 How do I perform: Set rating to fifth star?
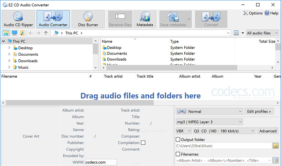pyautogui.click(x=164, y=130)
